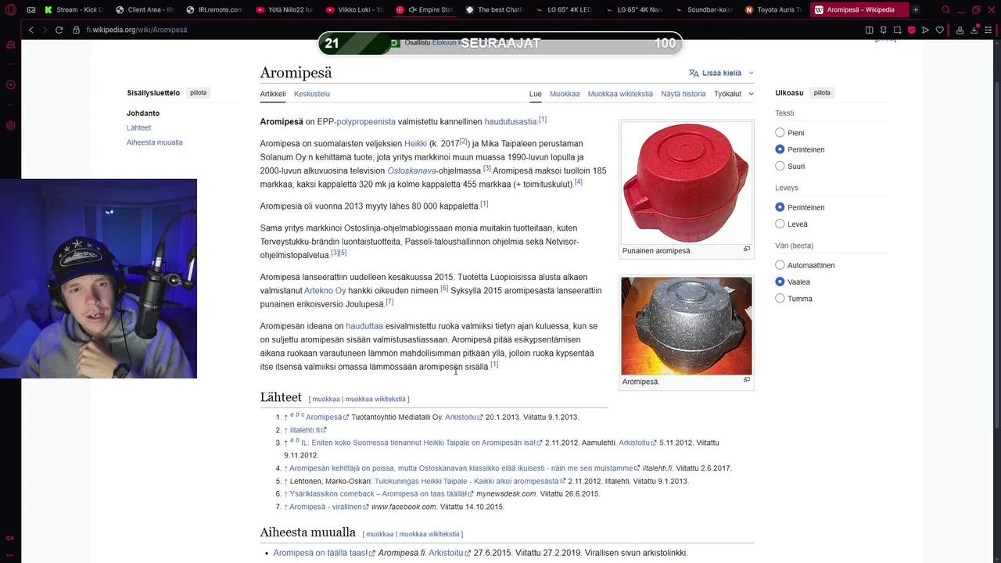Click the streamer webcam overlay
Screen dimensions: 1001x563
(x=99, y=278)
